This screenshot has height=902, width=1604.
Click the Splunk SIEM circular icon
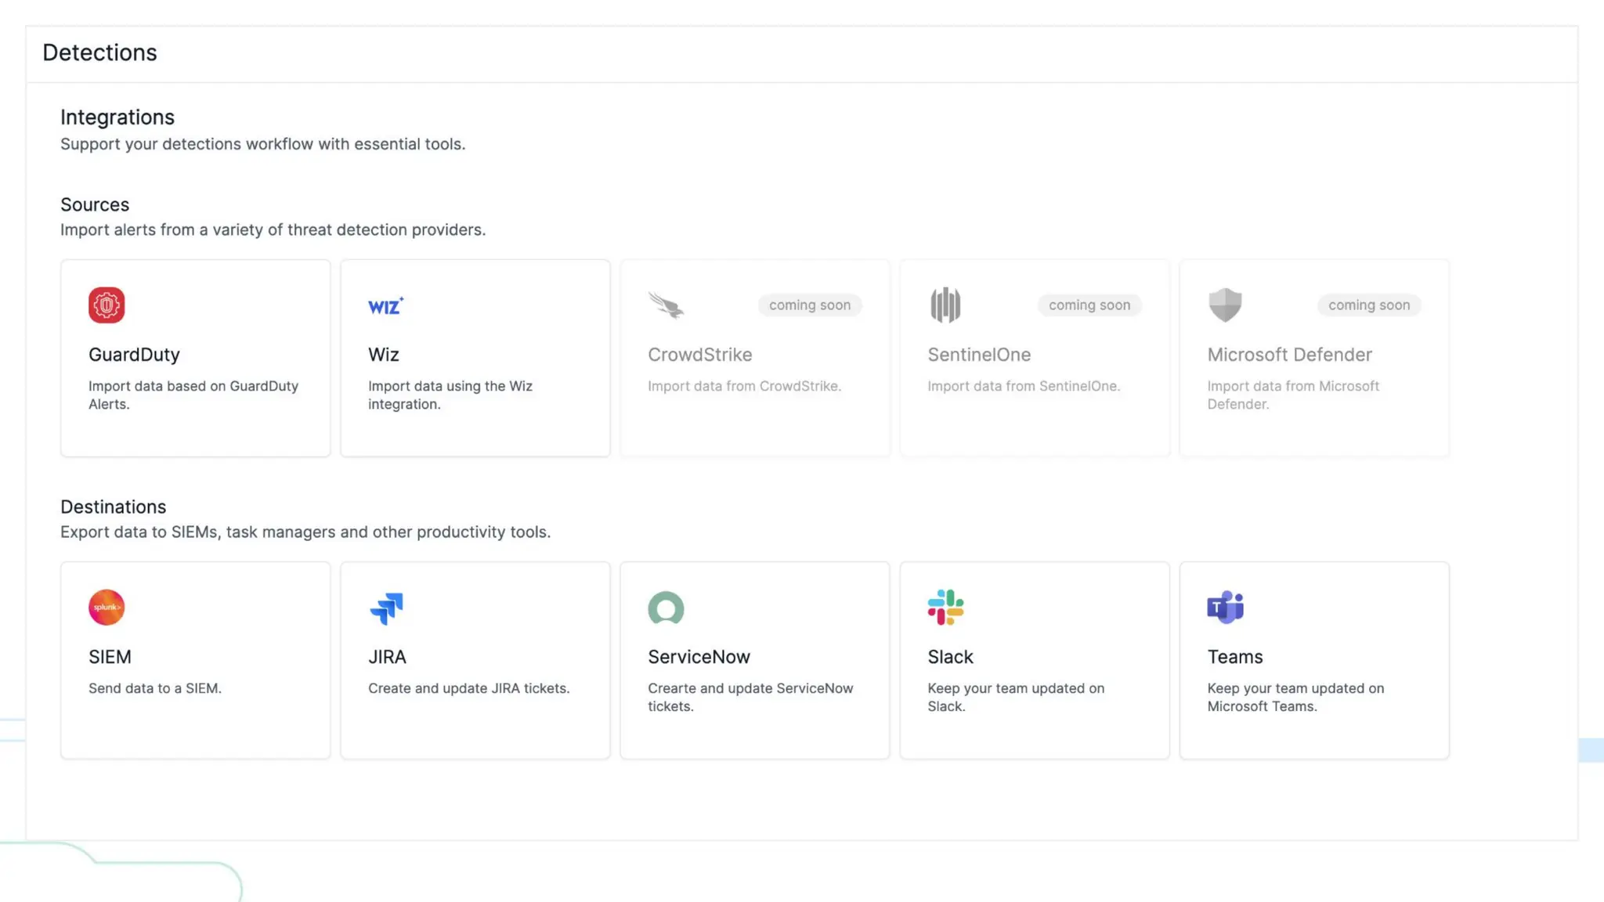coord(107,608)
